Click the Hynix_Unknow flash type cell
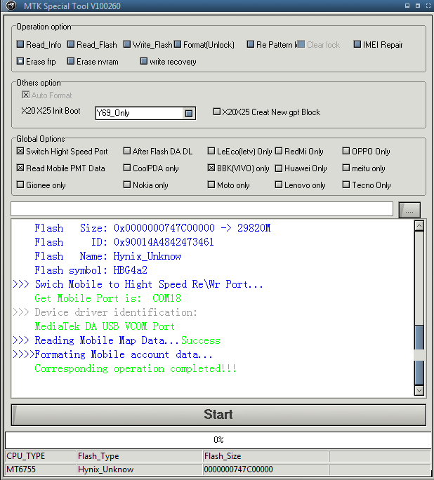 coord(139,469)
